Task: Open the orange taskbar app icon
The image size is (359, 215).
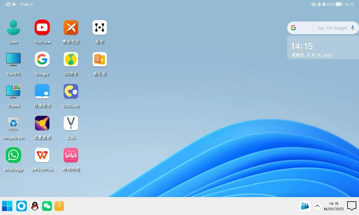Action: click(59, 206)
